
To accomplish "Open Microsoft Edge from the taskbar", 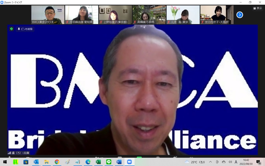I will click(88, 162).
